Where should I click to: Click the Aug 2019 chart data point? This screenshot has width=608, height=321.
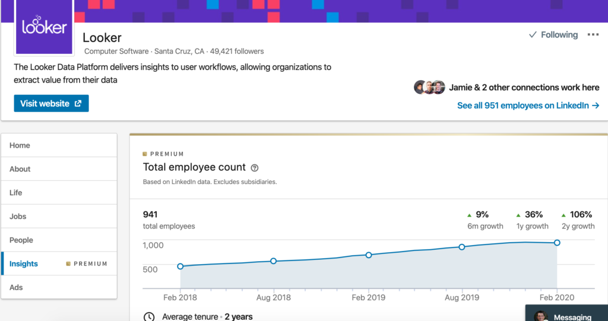tap(462, 247)
